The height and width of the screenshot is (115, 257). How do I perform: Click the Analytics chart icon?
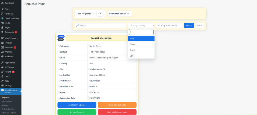pyautogui.click(x=2, y=52)
